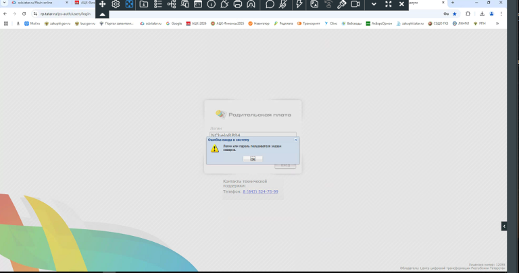Click the saved password key icon in address bar
The image size is (519, 273).
pyautogui.click(x=446, y=14)
